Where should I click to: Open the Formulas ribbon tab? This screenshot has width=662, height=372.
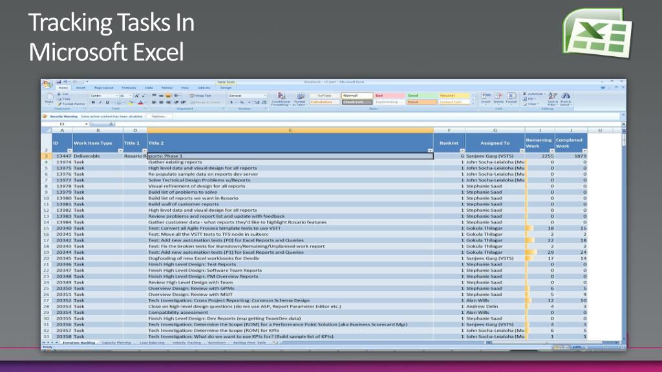coord(129,88)
